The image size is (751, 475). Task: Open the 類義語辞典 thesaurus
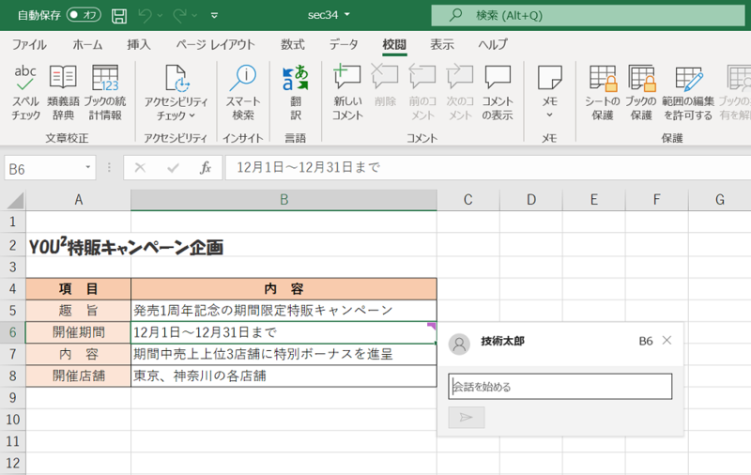pyautogui.click(x=63, y=93)
